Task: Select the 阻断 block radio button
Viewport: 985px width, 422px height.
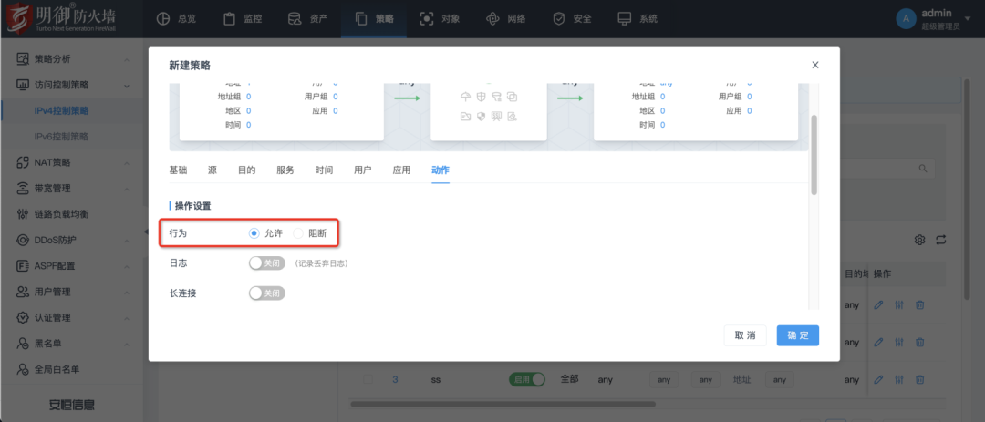Action: (x=299, y=233)
